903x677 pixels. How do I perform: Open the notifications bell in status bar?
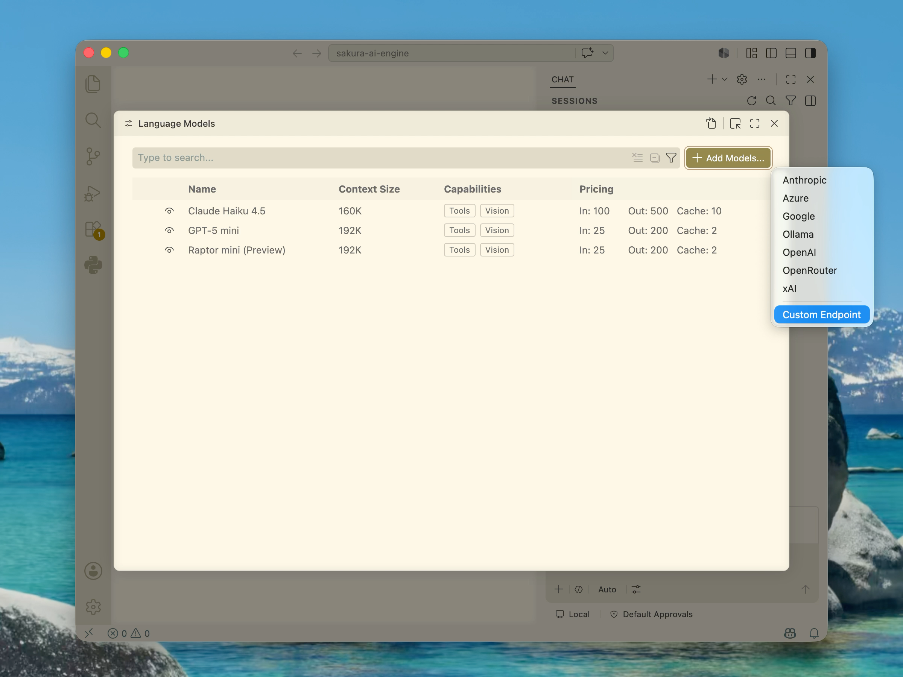814,633
